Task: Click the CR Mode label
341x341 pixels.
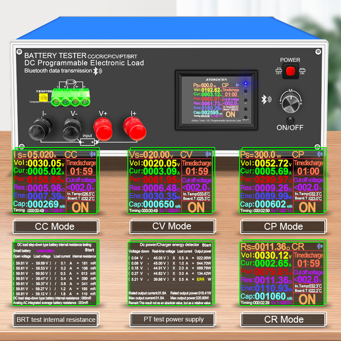Action: point(284,319)
